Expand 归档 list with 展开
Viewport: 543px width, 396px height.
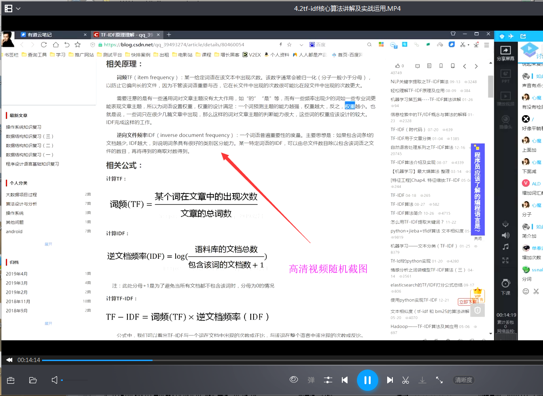pos(48,323)
